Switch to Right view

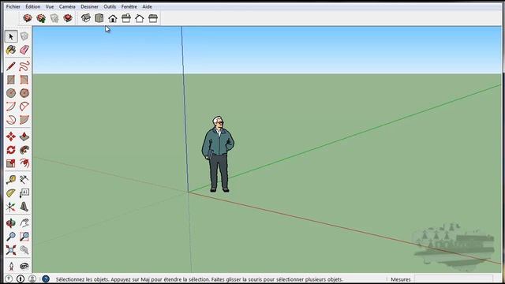(x=126, y=18)
